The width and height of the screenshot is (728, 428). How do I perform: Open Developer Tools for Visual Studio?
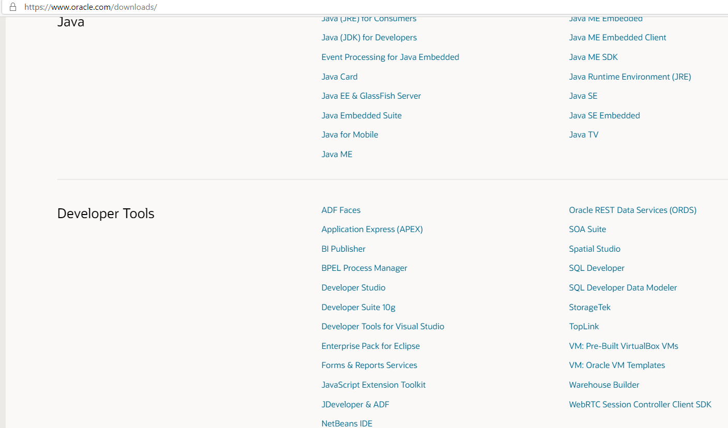pos(383,327)
